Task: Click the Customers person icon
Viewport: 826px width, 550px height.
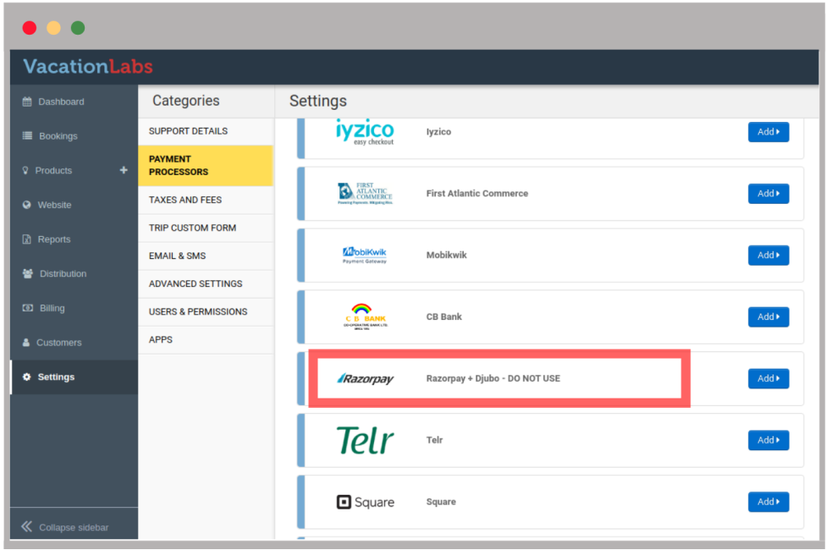Action: (26, 343)
